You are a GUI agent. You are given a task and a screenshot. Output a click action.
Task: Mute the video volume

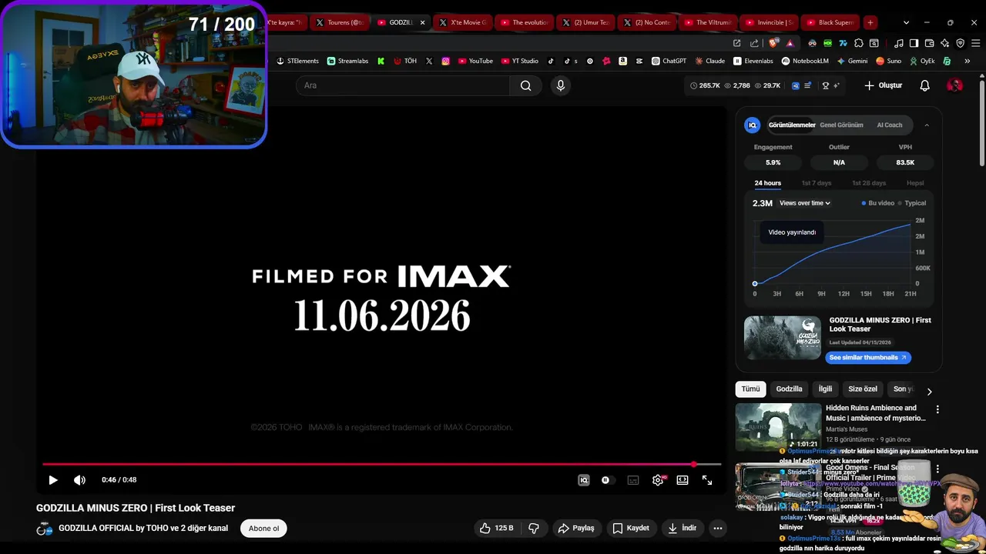point(79,480)
